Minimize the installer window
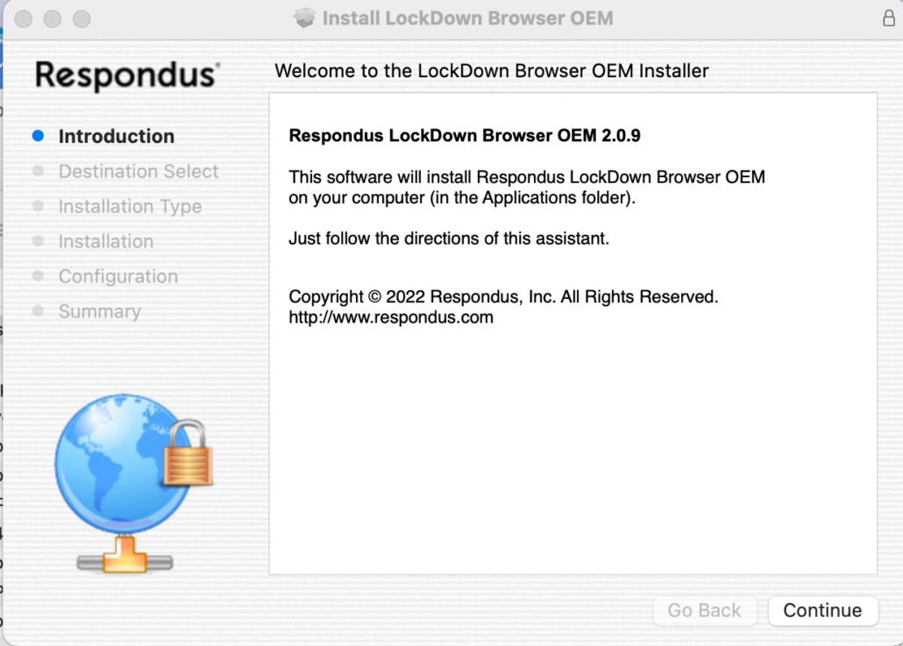This screenshot has height=646, width=903. 53,19
